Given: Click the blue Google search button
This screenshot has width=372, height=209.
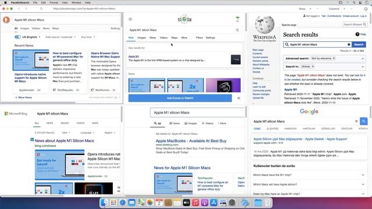Looking at the screenshot, I should pos(363,121).
